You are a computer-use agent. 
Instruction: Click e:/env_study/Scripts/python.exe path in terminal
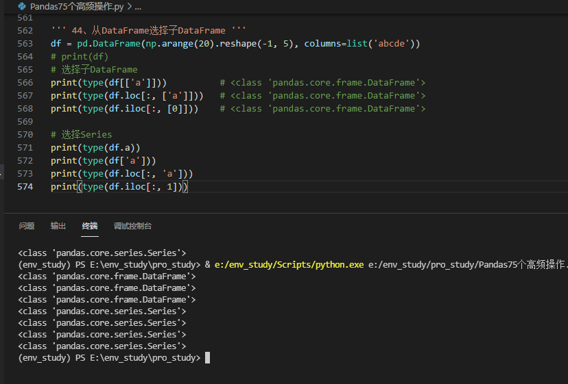tap(289, 265)
